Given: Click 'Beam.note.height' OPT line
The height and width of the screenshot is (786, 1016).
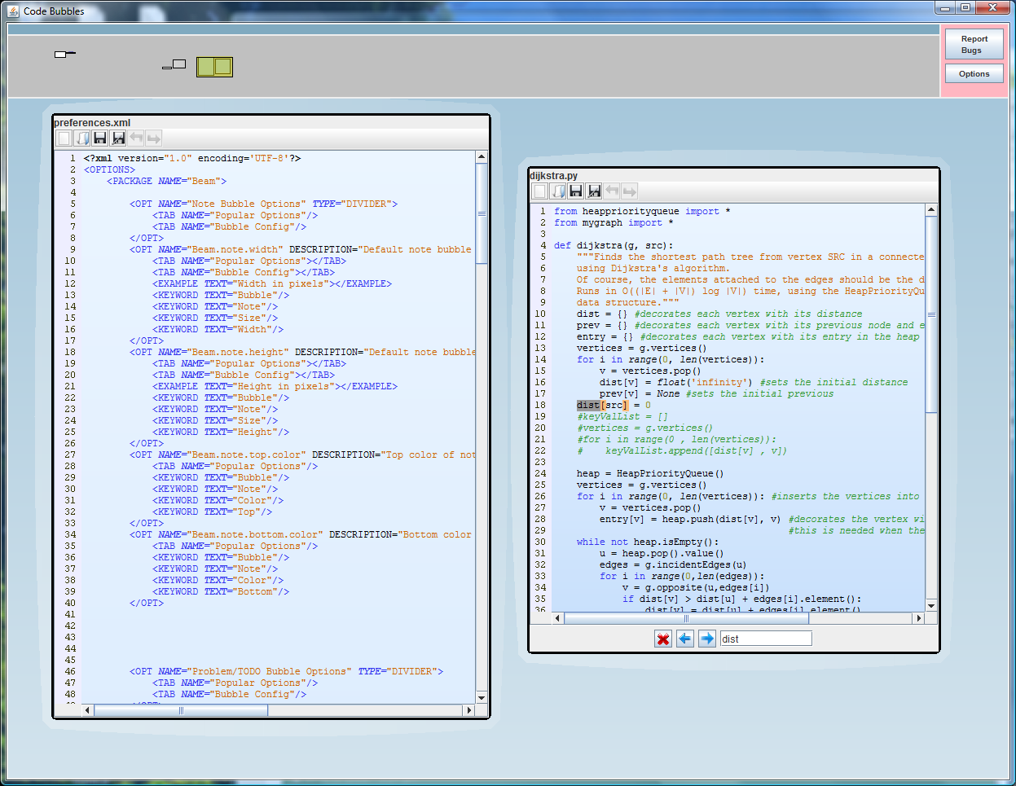Looking at the screenshot, I should pos(302,352).
